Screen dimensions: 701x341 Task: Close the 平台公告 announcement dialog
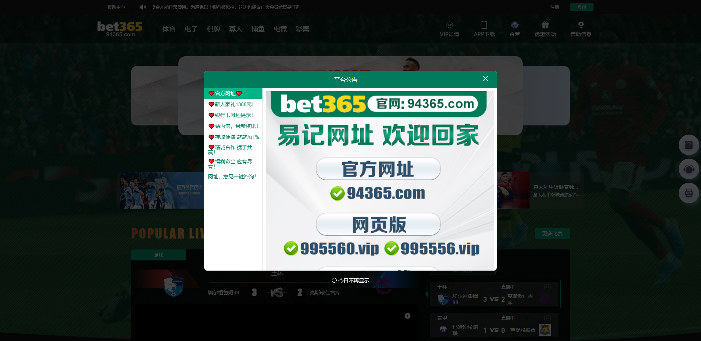[485, 79]
